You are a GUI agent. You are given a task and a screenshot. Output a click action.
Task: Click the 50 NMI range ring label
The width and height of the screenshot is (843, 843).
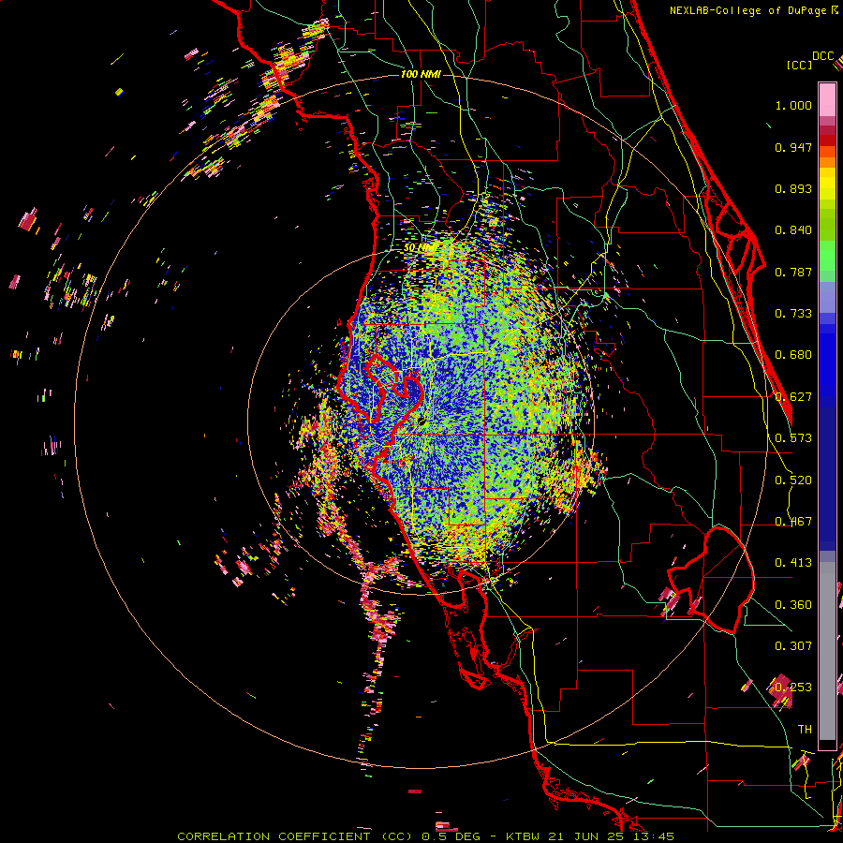[420, 248]
